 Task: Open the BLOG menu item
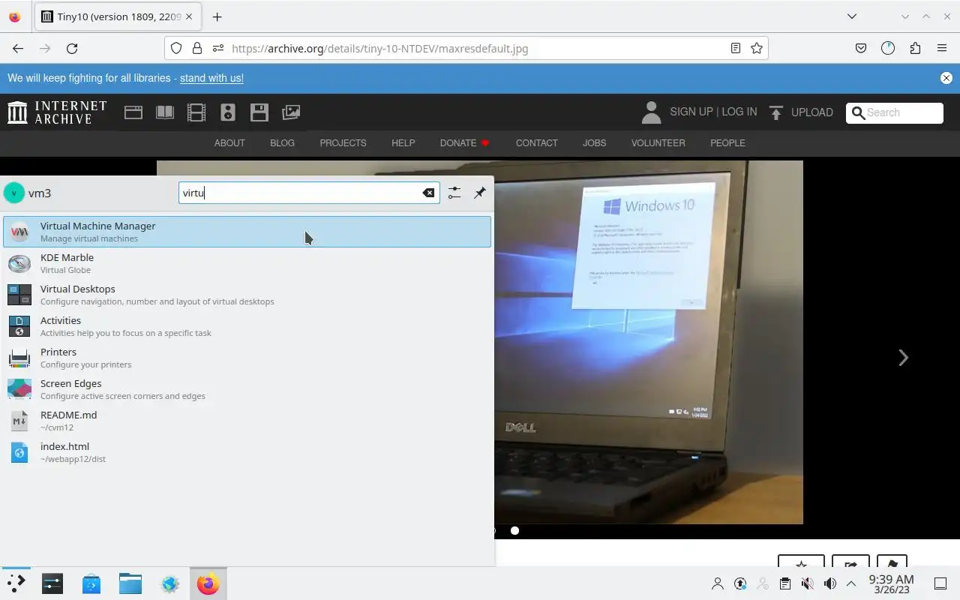[x=282, y=142]
